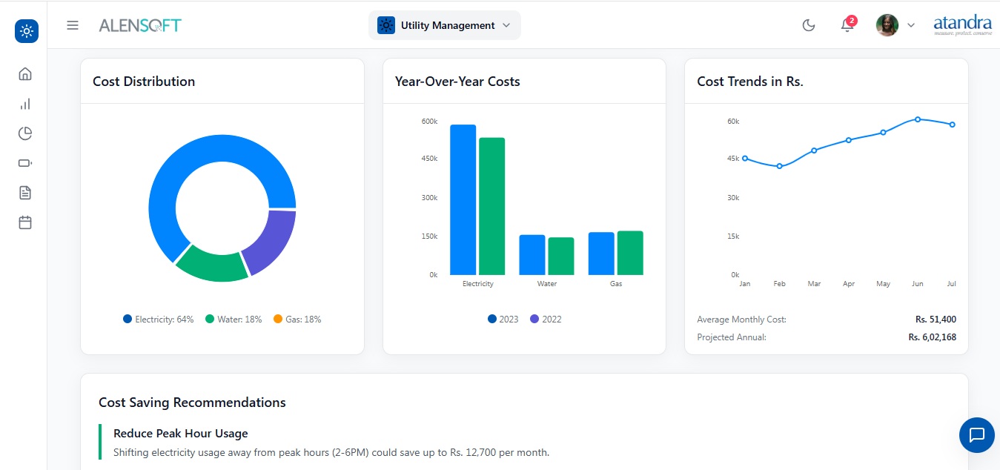Toggle the 2022 legend series
This screenshot has height=470, width=1000.
coord(546,320)
